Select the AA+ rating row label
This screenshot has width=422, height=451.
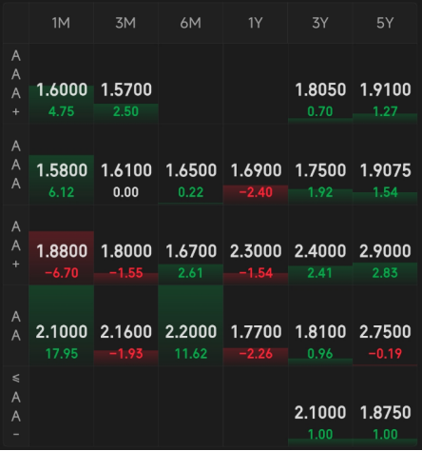click(16, 245)
